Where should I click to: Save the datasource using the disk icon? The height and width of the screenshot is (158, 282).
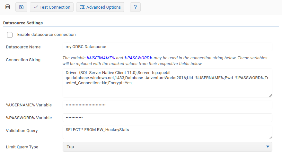(x=21, y=7)
